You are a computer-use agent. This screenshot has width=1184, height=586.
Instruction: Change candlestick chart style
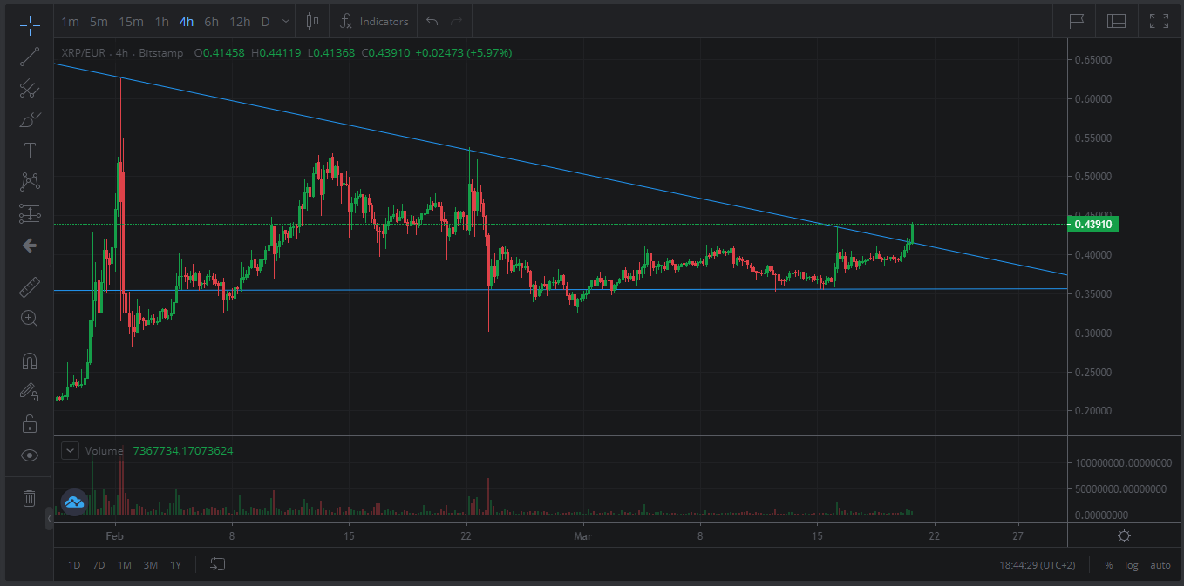tap(313, 21)
